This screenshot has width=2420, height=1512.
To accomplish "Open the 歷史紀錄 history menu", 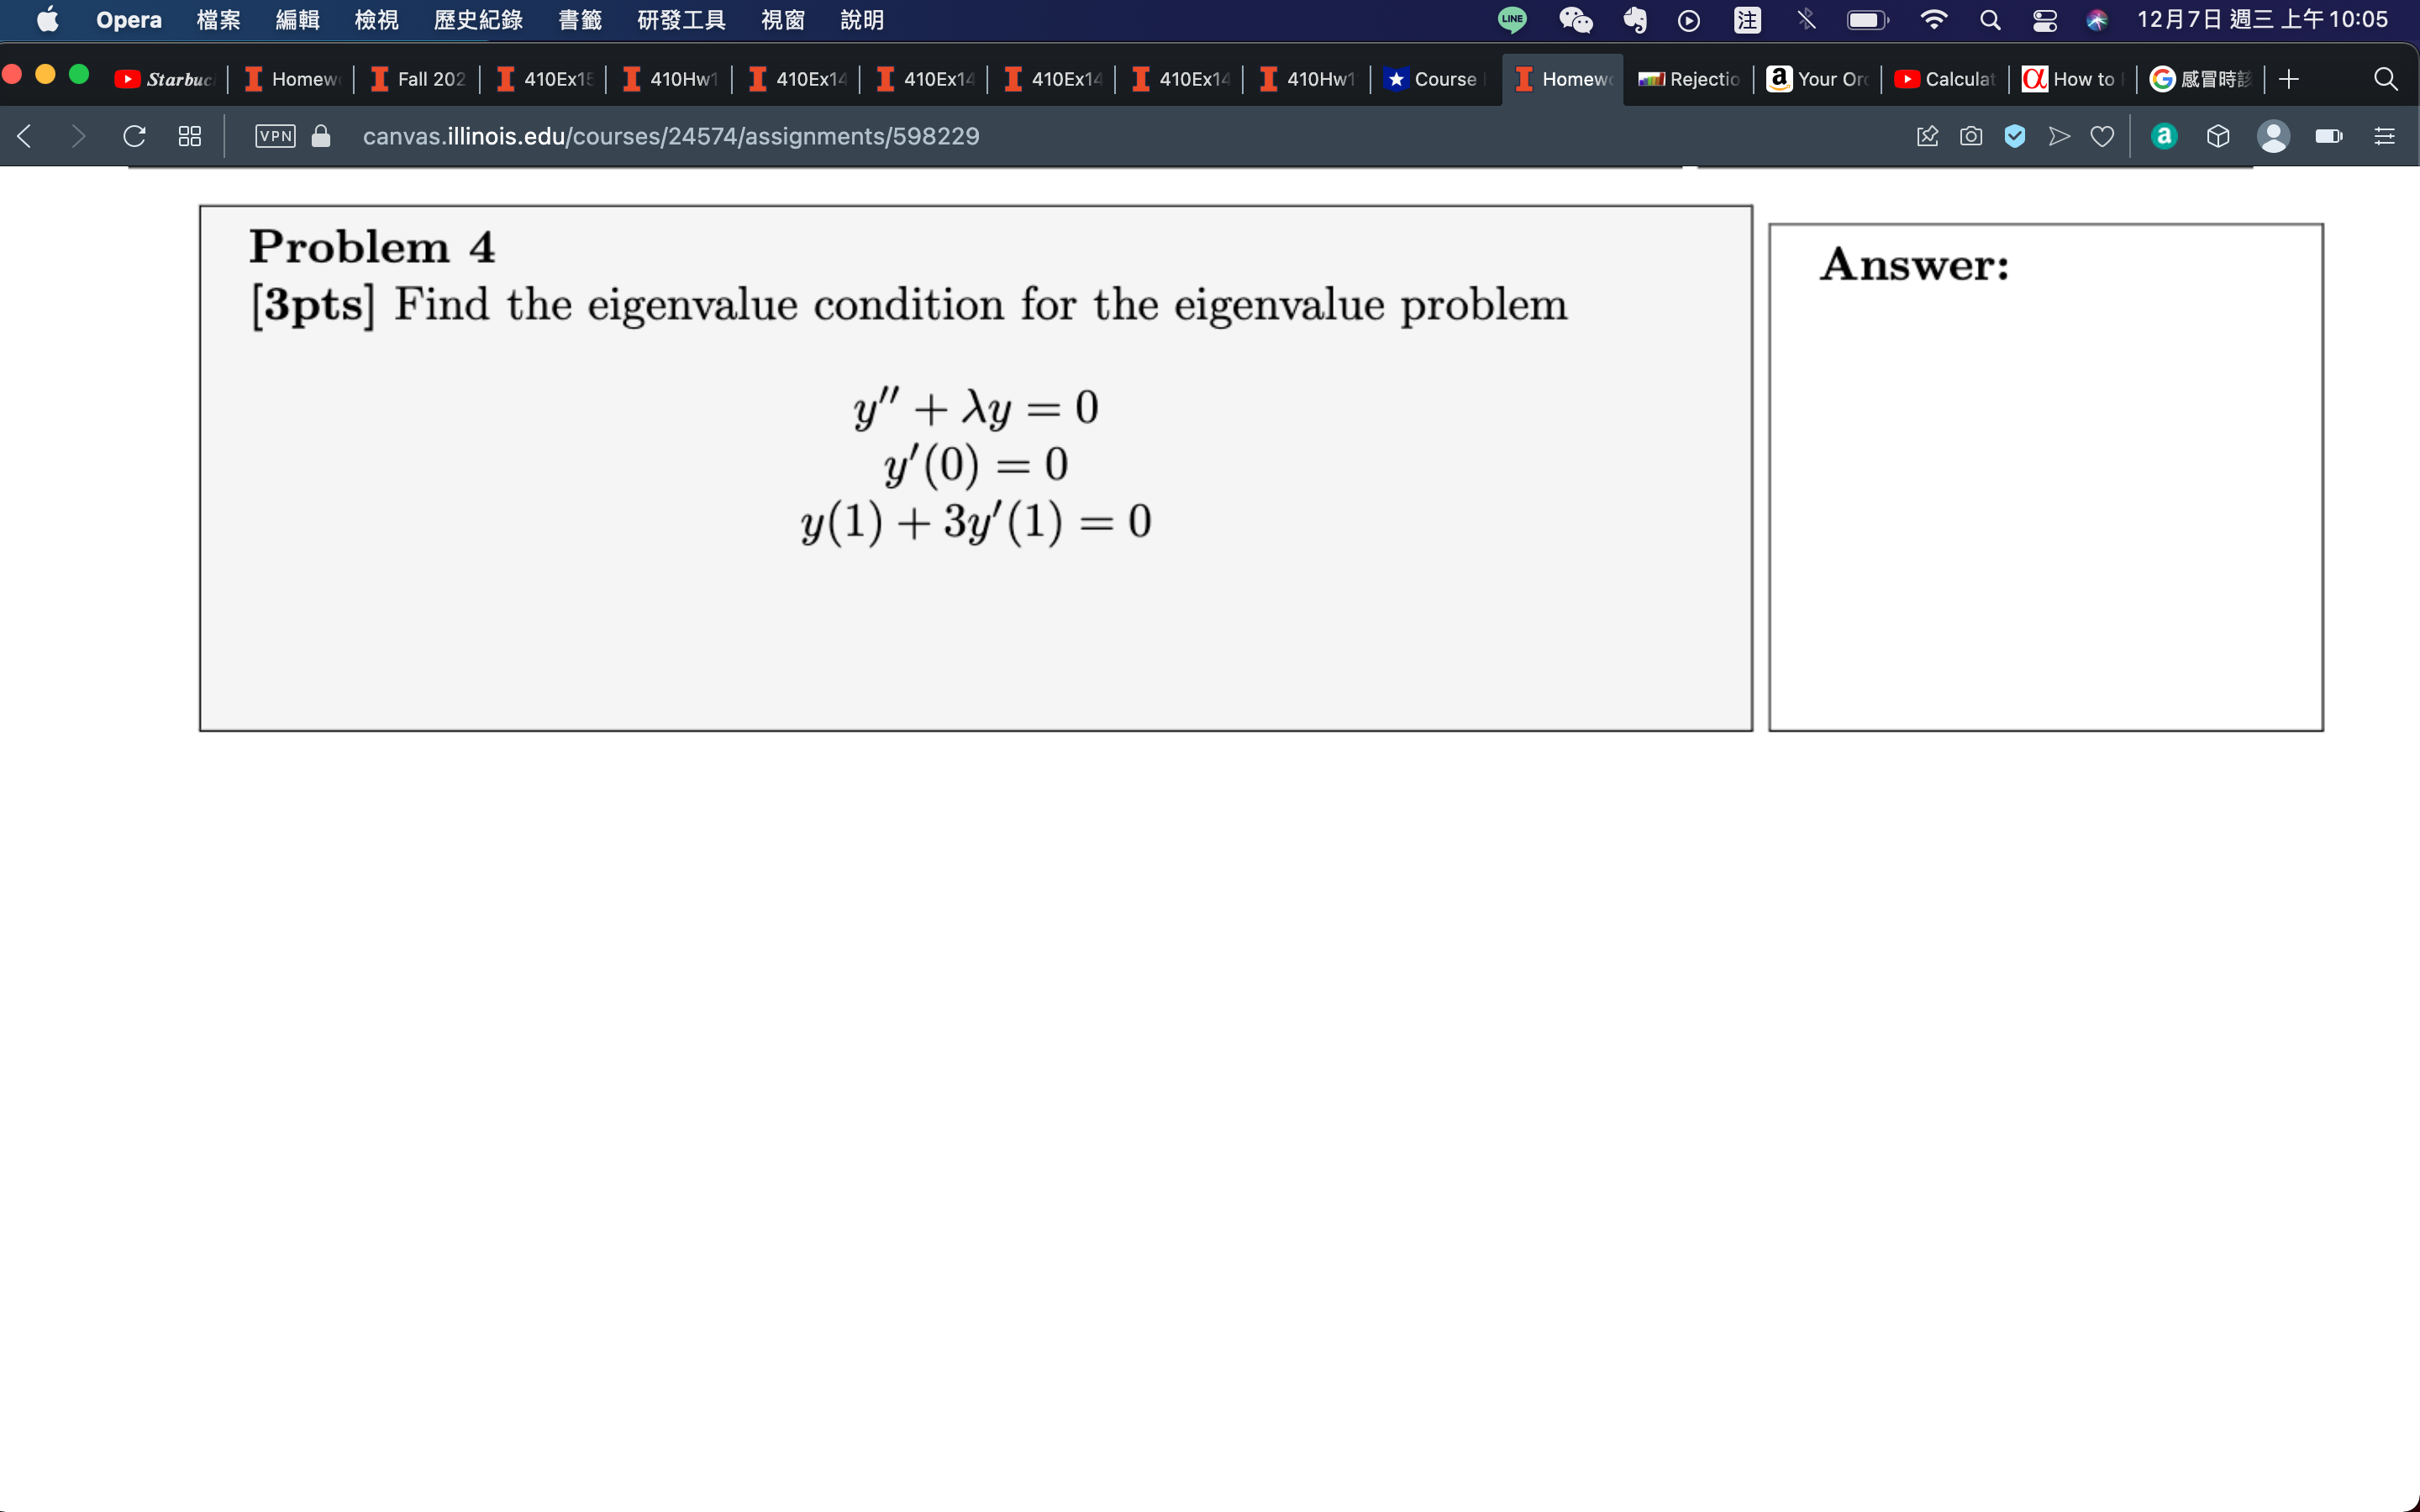I will (x=478, y=20).
